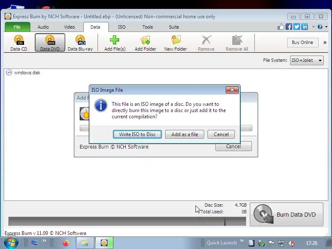Open the network tray icon
The image size is (332, 249).
point(281,243)
